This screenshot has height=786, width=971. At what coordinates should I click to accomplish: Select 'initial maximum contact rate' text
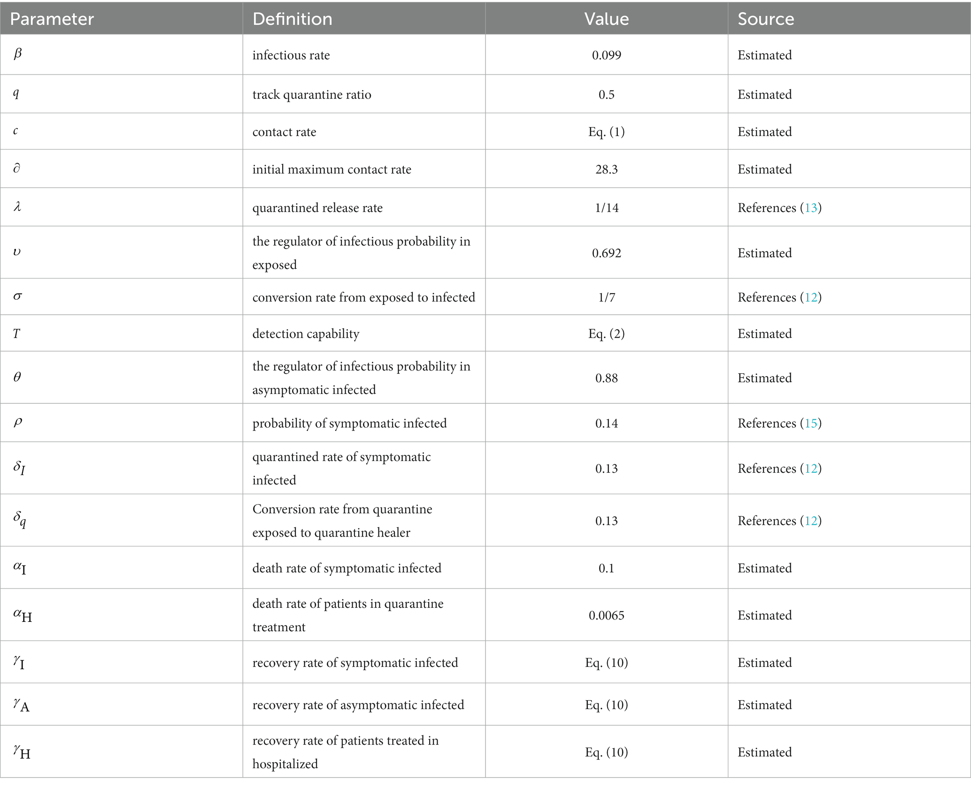[332, 169]
